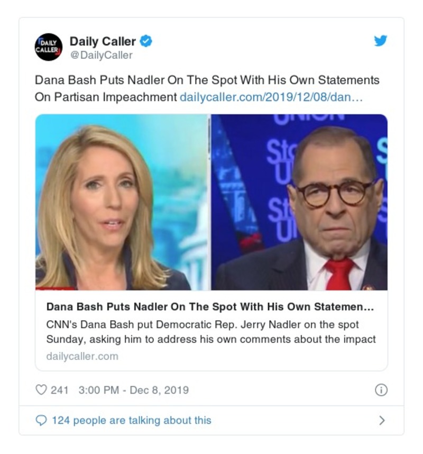This screenshot has height=454, width=423.
Task: Click the card summary starting "CNN's Dana Bash"
Action: pos(211,332)
